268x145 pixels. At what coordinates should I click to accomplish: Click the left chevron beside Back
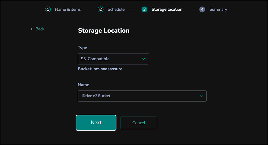point(32,29)
